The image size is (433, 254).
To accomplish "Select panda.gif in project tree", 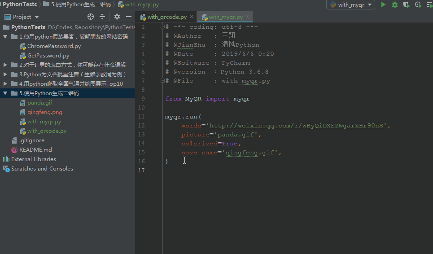I will coord(39,103).
